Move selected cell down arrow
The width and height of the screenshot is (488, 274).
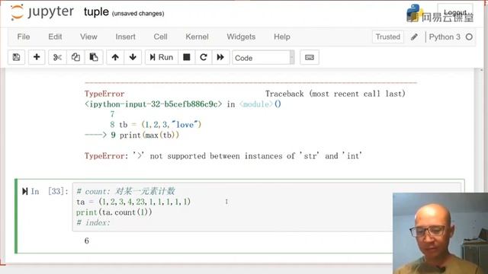point(133,57)
